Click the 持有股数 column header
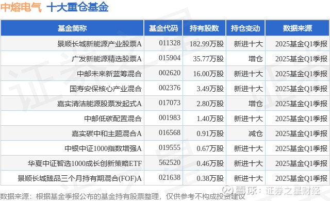330x201 pixels. pos(204,28)
